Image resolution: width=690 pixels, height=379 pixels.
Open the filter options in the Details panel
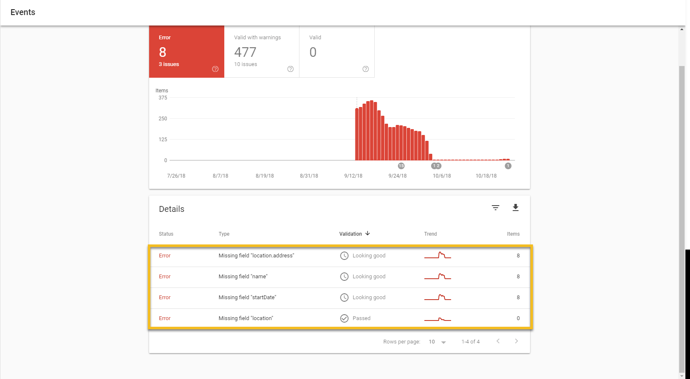tap(495, 207)
